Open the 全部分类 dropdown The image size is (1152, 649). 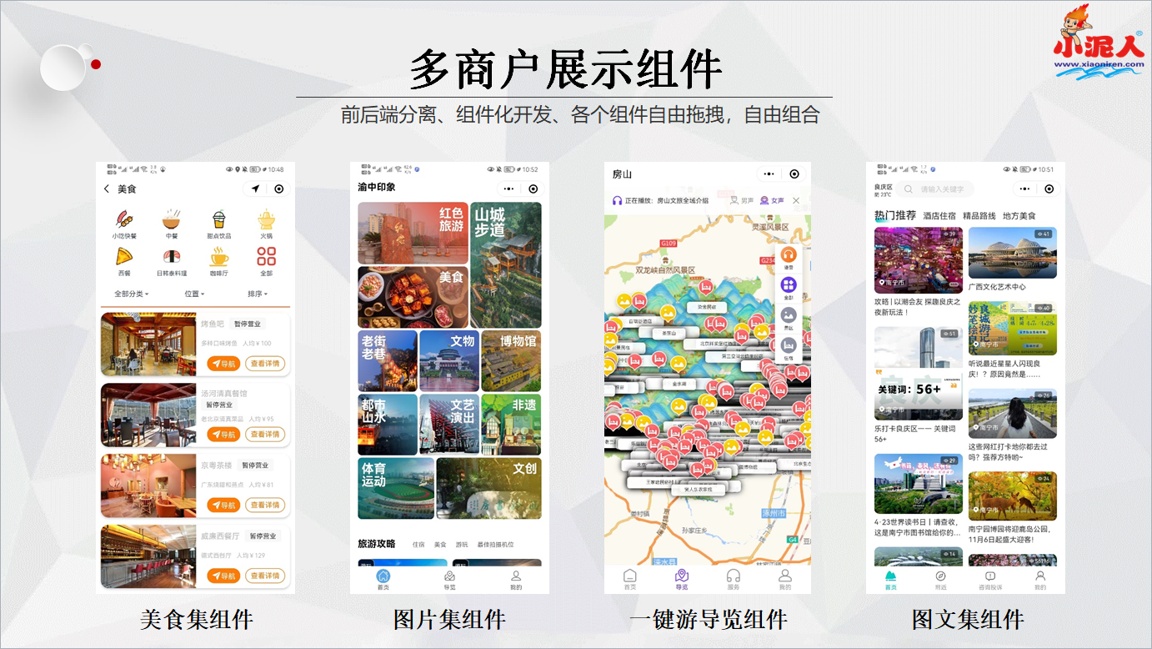[x=131, y=293]
